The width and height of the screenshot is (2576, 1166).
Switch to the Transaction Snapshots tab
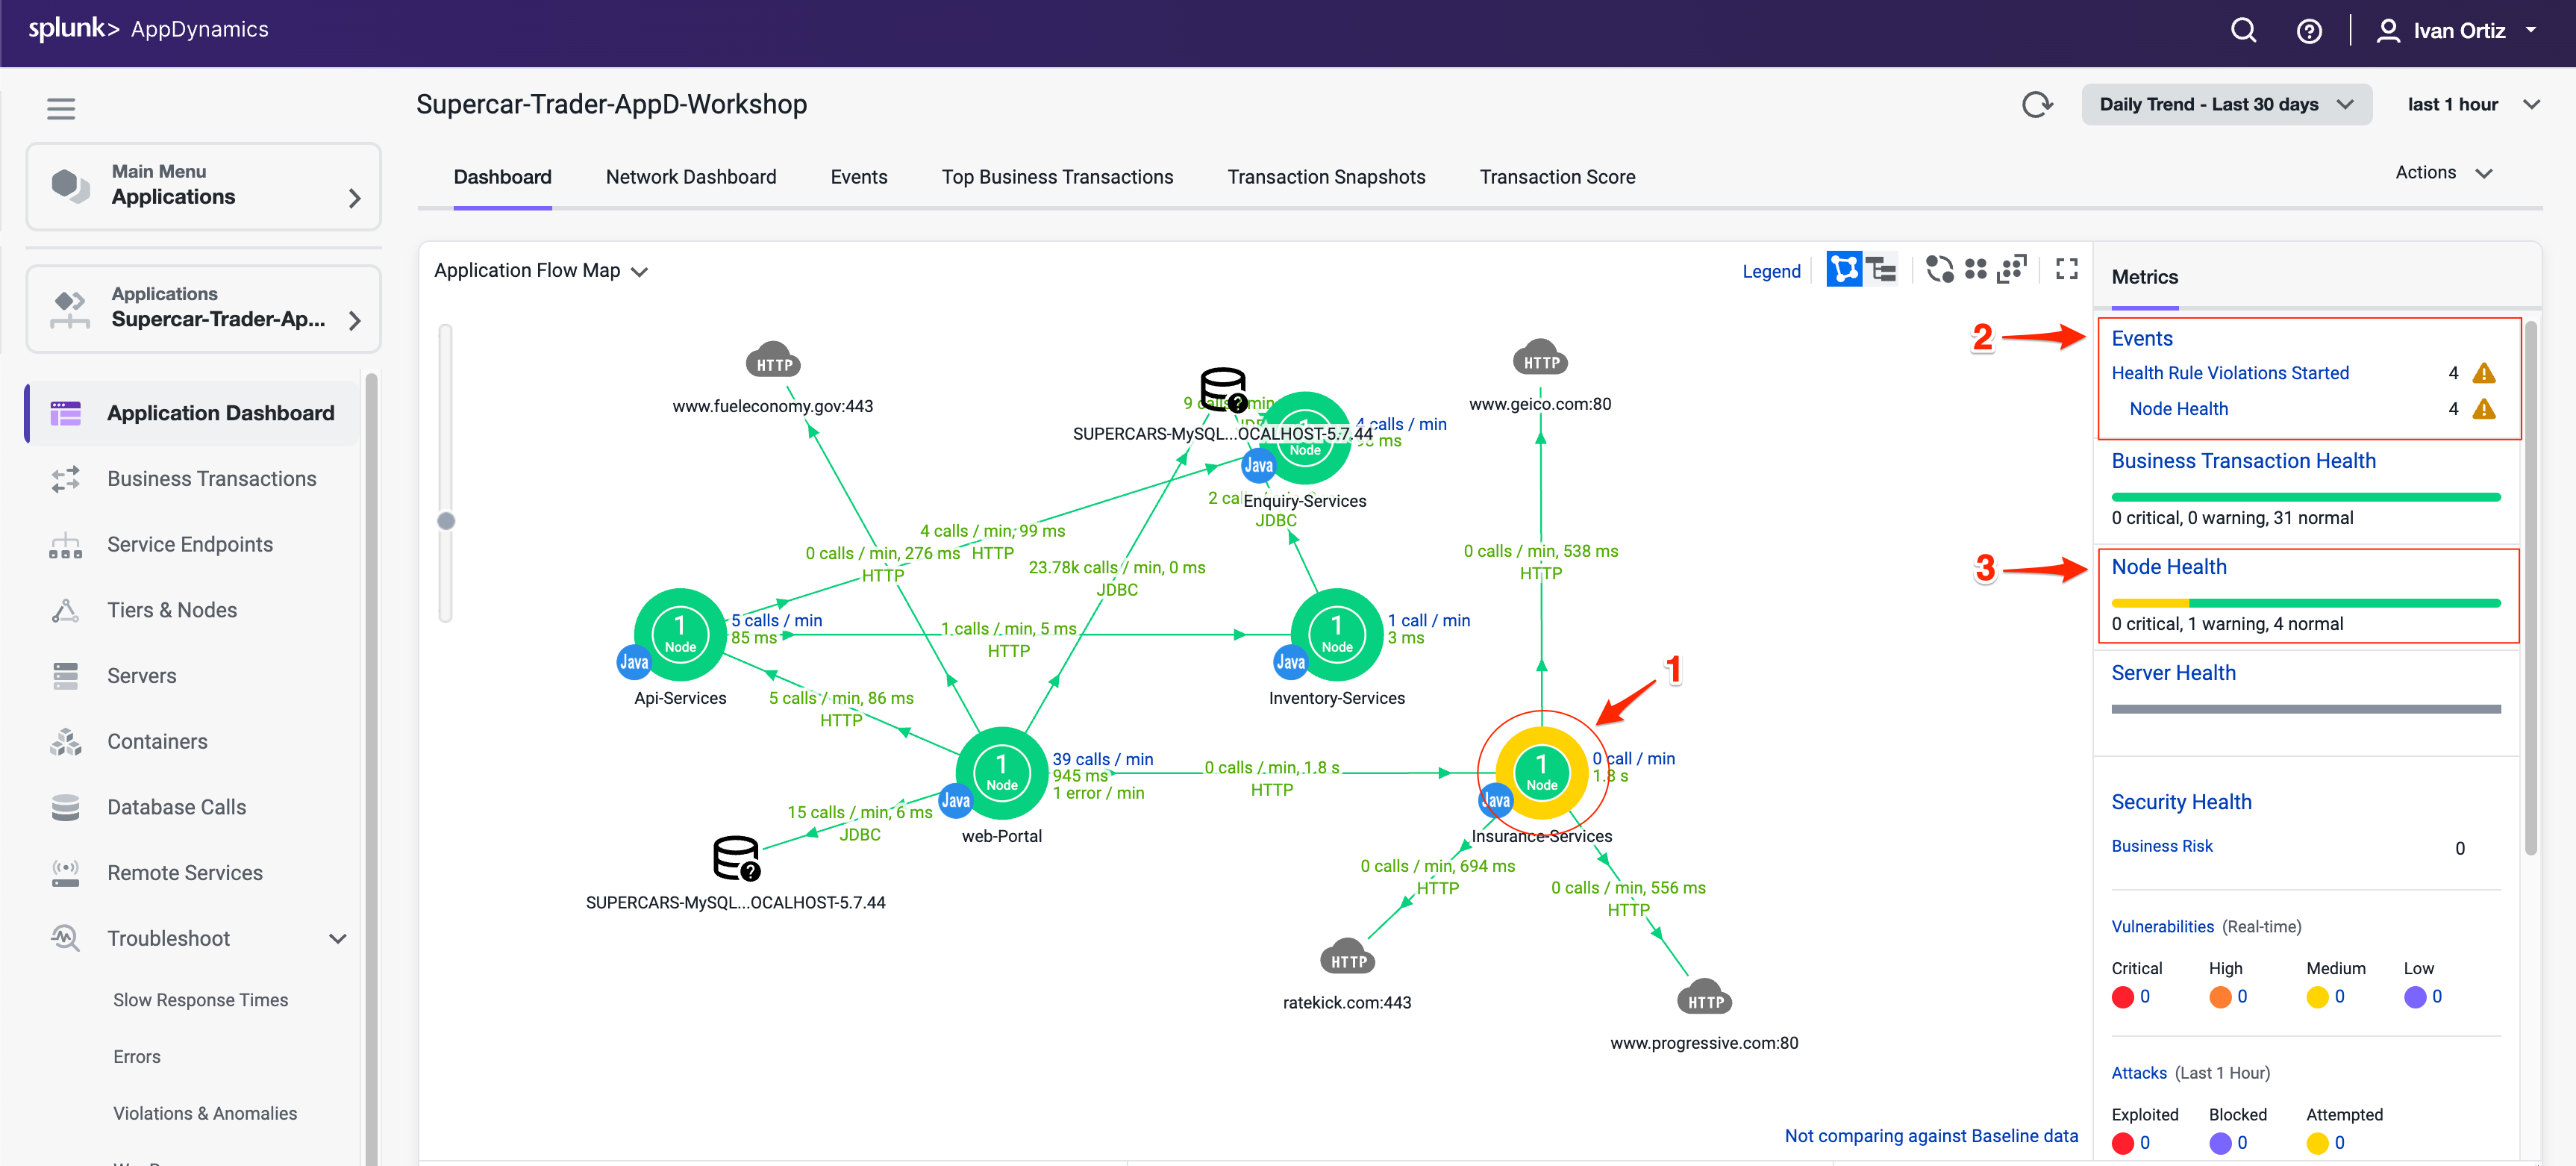click(x=1326, y=176)
